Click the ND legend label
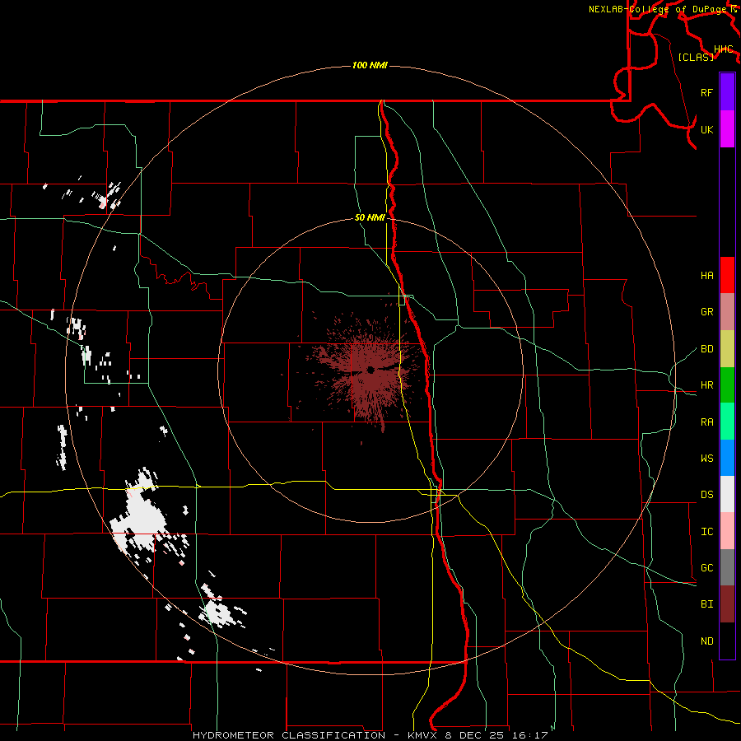Screen dimensions: 741x741 707,641
